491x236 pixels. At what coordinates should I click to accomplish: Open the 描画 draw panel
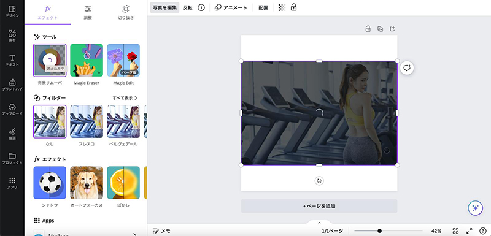12,134
